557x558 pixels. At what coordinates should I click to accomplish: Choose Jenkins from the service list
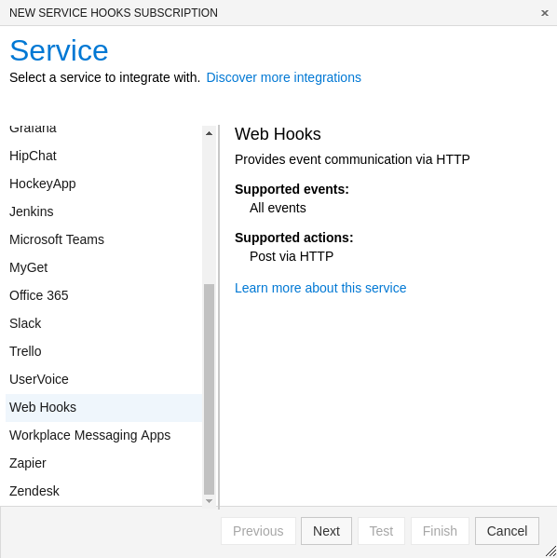(104, 211)
